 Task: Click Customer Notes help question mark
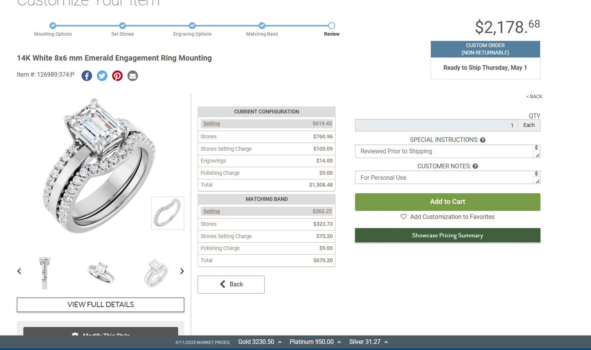coord(475,166)
